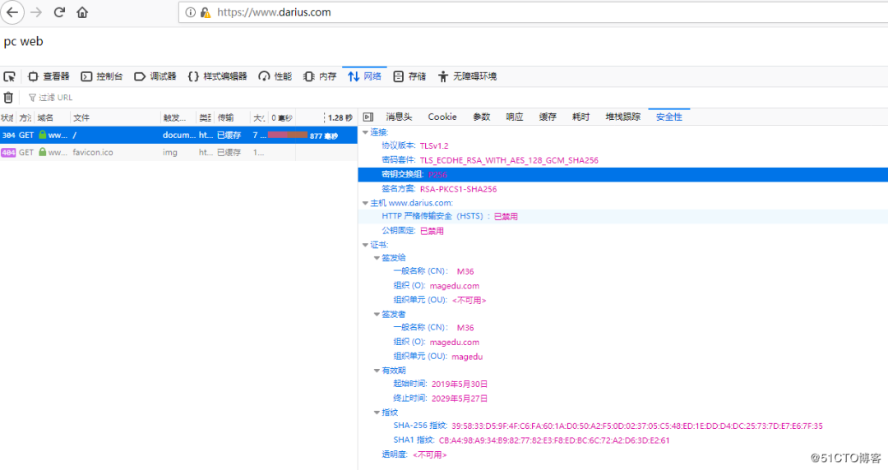Switch to 响应 response tab
Image resolution: width=888 pixels, height=470 pixels.
514,117
